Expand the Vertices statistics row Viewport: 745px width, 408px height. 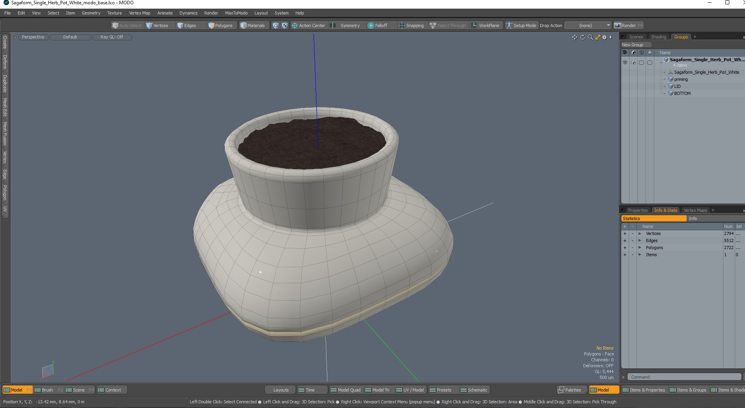[x=640, y=233]
